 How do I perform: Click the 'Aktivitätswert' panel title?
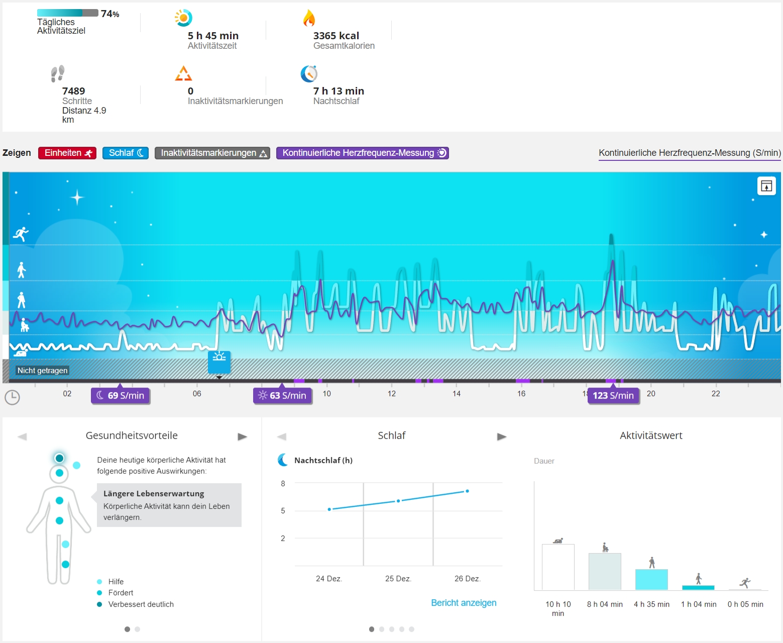click(x=651, y=435)
